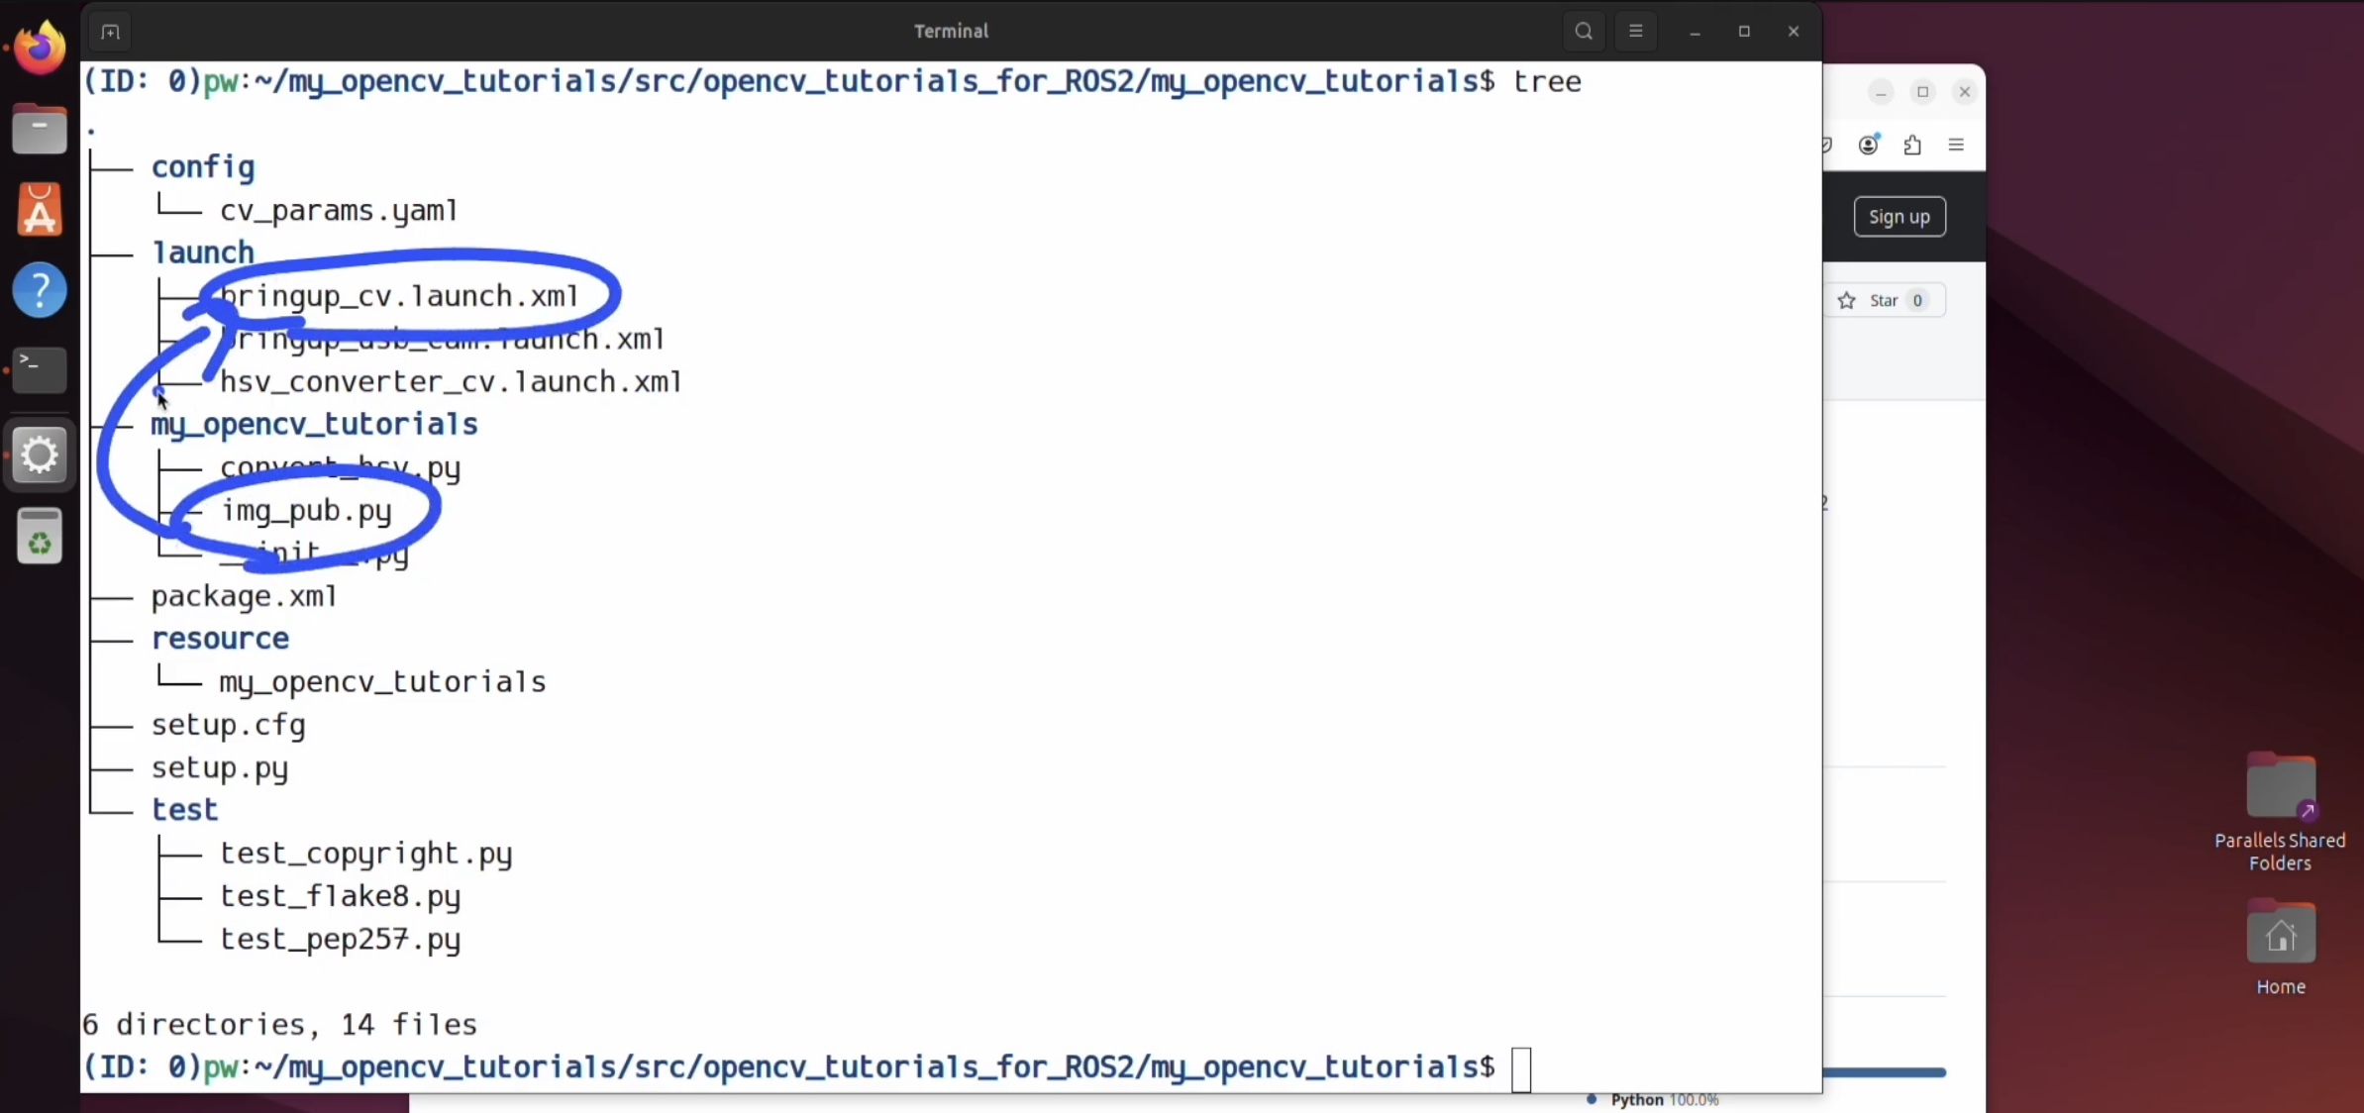The width and height of the screenshot is (2364, 1113).
Task: Open the terminal hamburger menu
Action: (1636, 31)
